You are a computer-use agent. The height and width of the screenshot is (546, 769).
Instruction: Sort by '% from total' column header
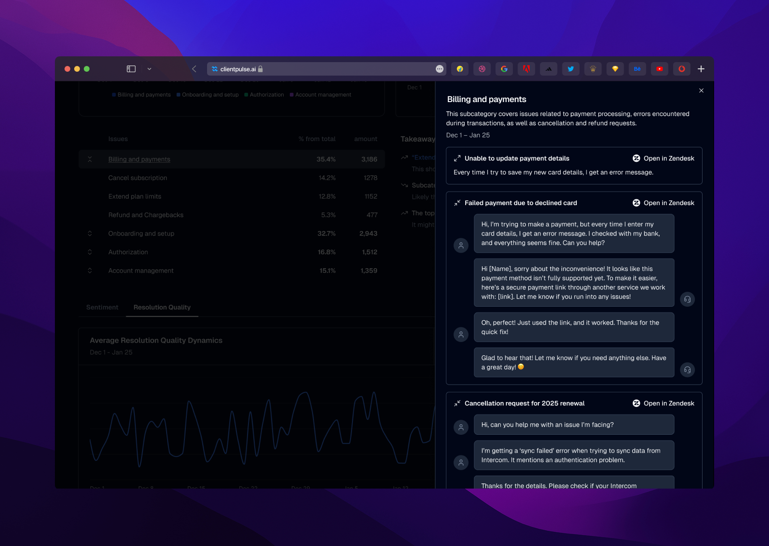click(317, 139)
